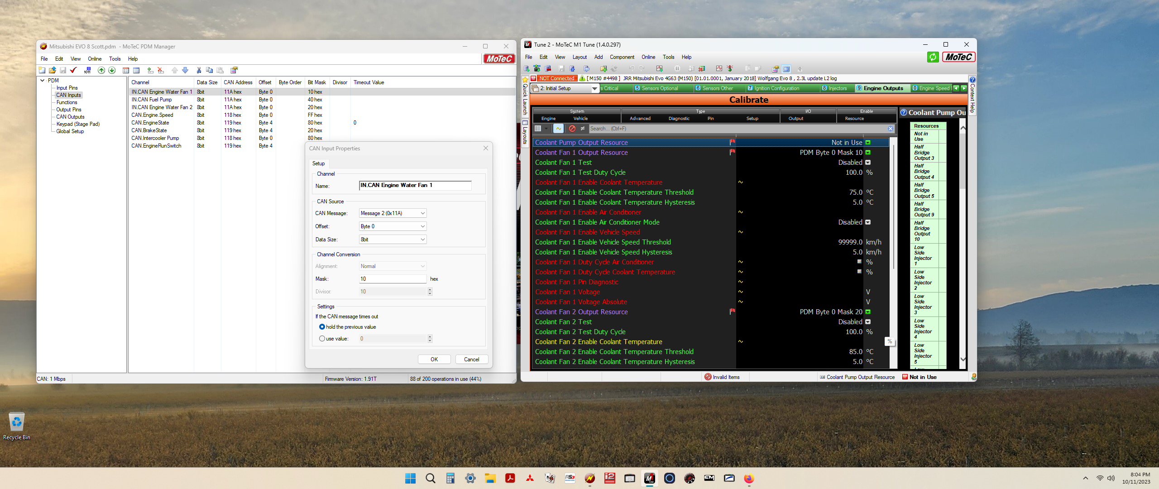Open Coolant Fan 2 Output Resource value dropdown
The width and height of the screenshot is (1159, 489).
tap(868, 312)
